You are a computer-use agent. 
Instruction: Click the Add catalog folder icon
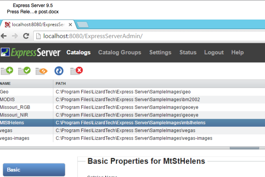7,71
